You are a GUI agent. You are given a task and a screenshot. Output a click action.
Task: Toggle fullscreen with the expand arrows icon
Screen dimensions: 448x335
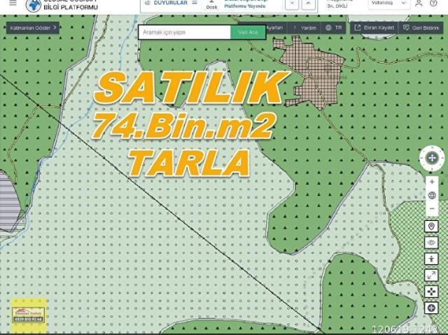click(431, 276)
